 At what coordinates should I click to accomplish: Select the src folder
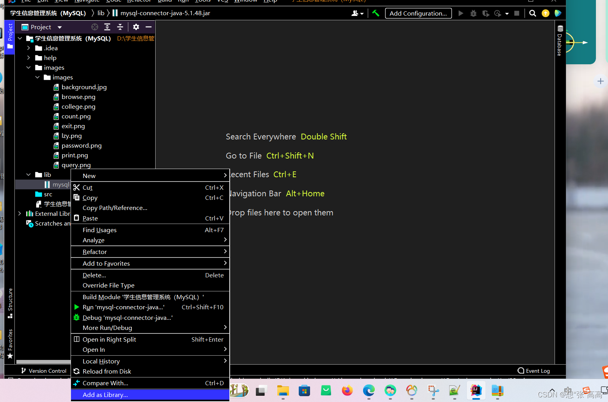click(44, 194)
